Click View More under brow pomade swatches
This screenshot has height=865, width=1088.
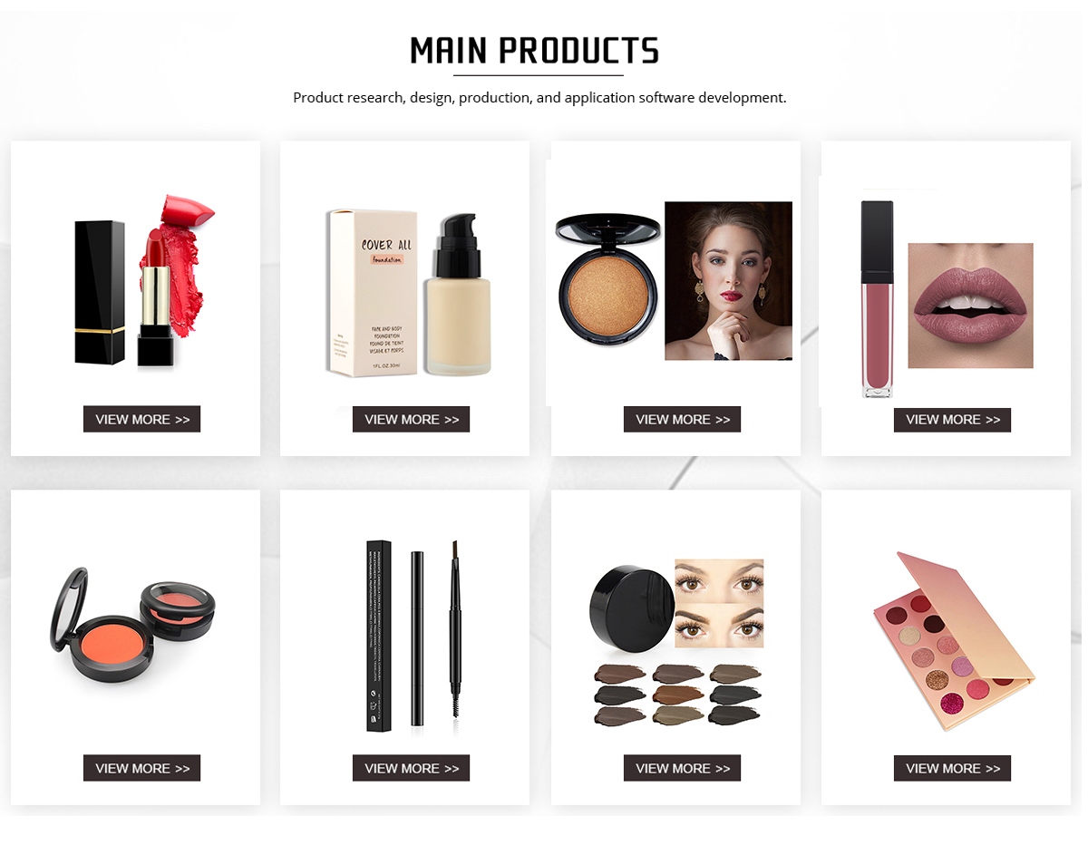tap(682, 768)
